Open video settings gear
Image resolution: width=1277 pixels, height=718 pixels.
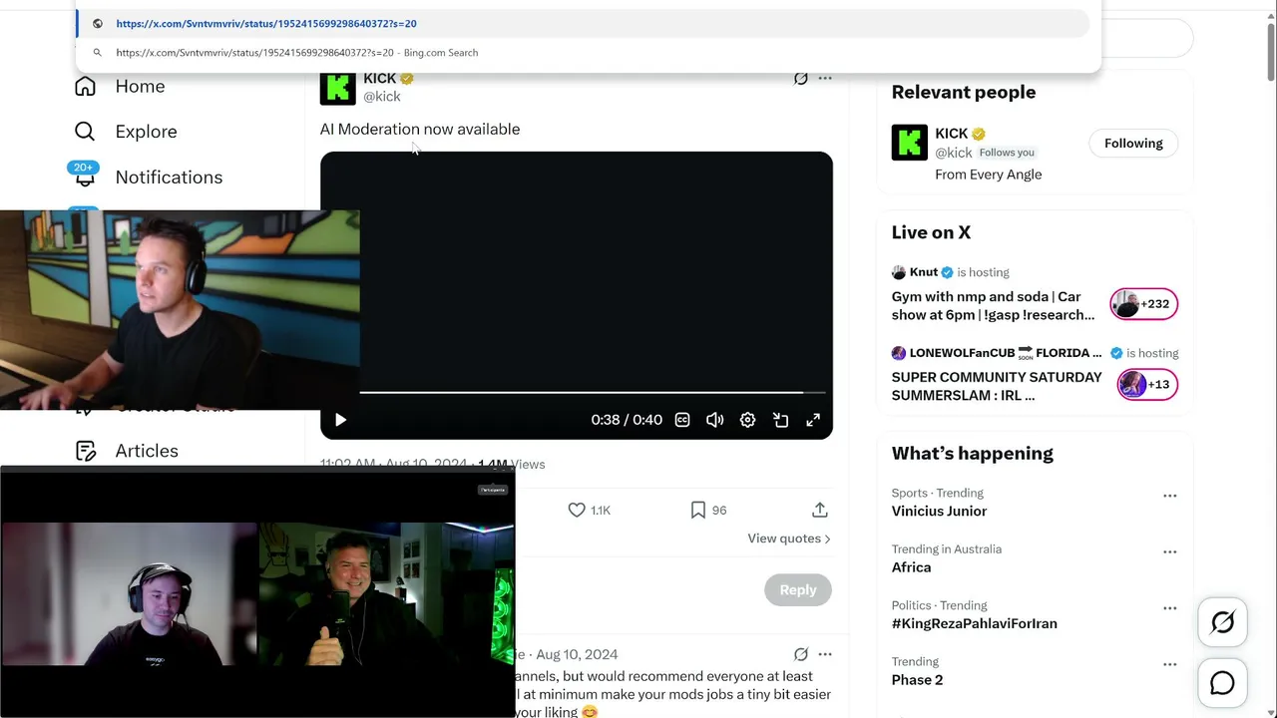coord(747,420)
